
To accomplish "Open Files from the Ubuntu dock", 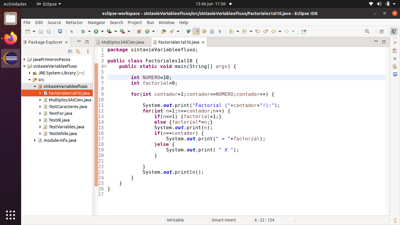I will click(x=11, y=18).
